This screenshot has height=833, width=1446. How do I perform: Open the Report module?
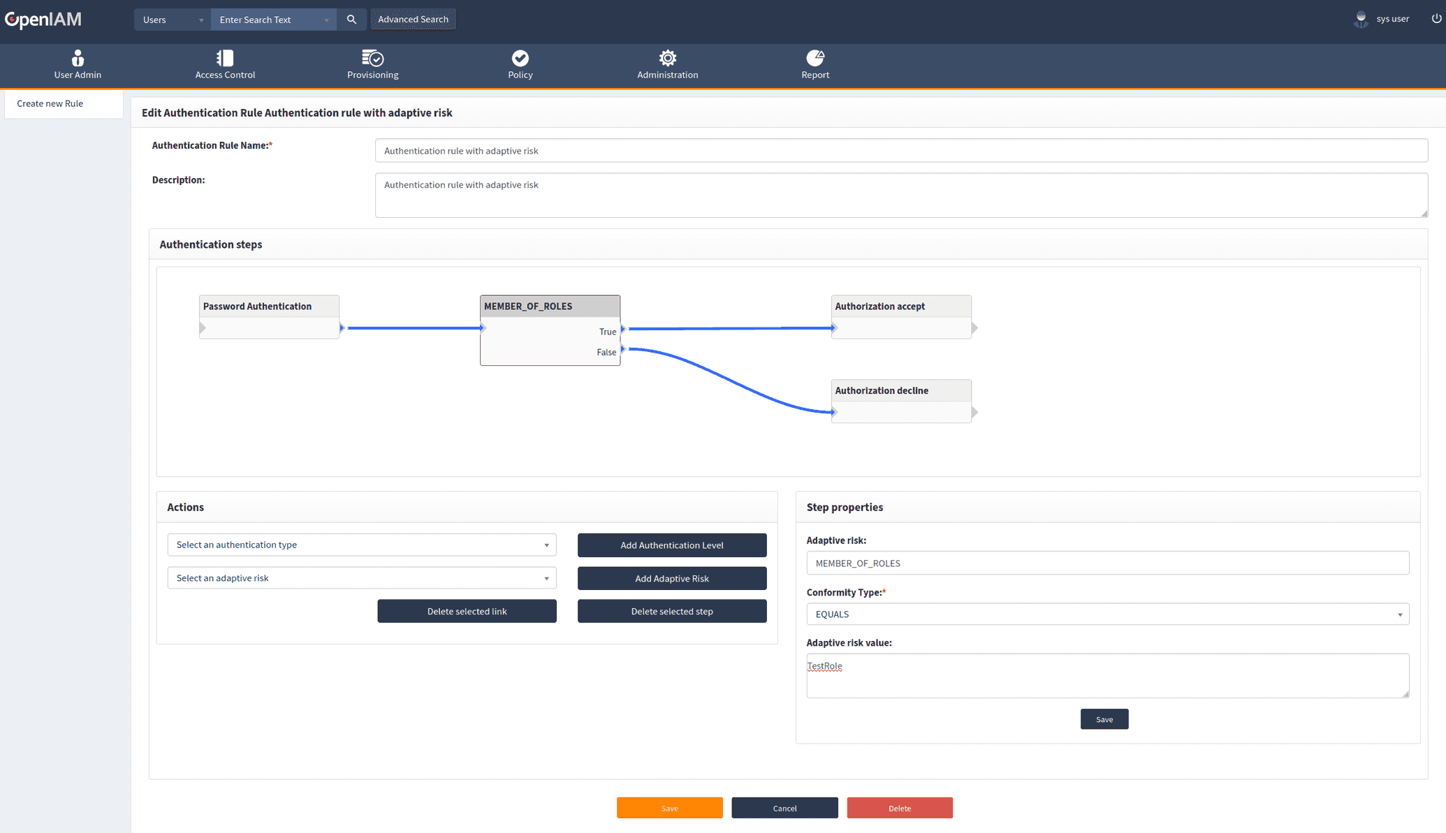[815, 65]
